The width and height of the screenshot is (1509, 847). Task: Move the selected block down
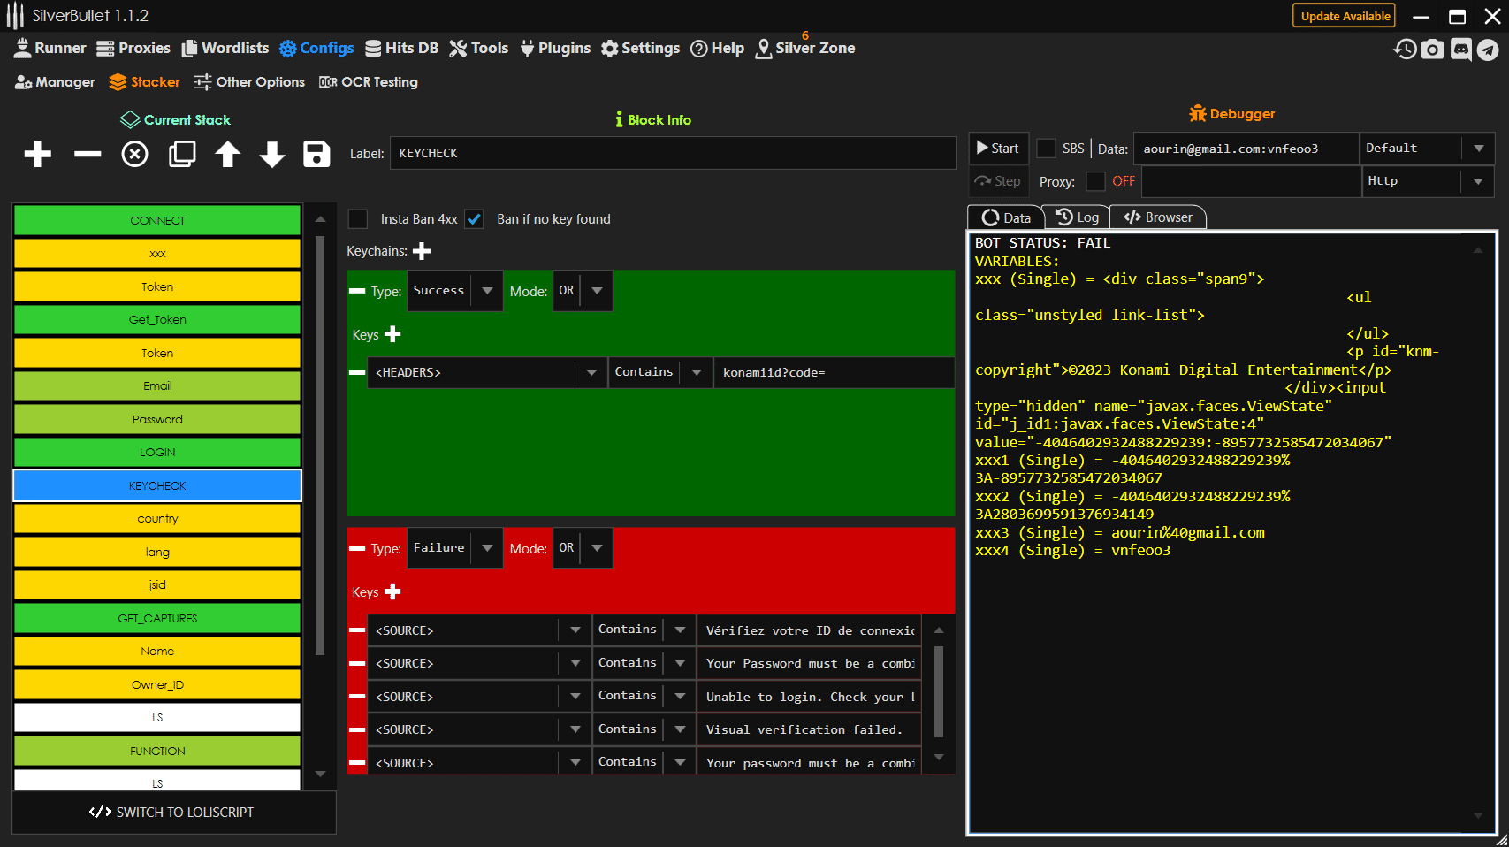(x=272, y=154)
